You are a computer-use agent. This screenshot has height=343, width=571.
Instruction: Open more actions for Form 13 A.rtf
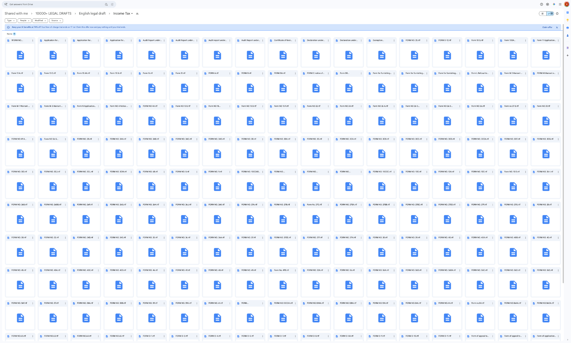(x=33, y=73)
